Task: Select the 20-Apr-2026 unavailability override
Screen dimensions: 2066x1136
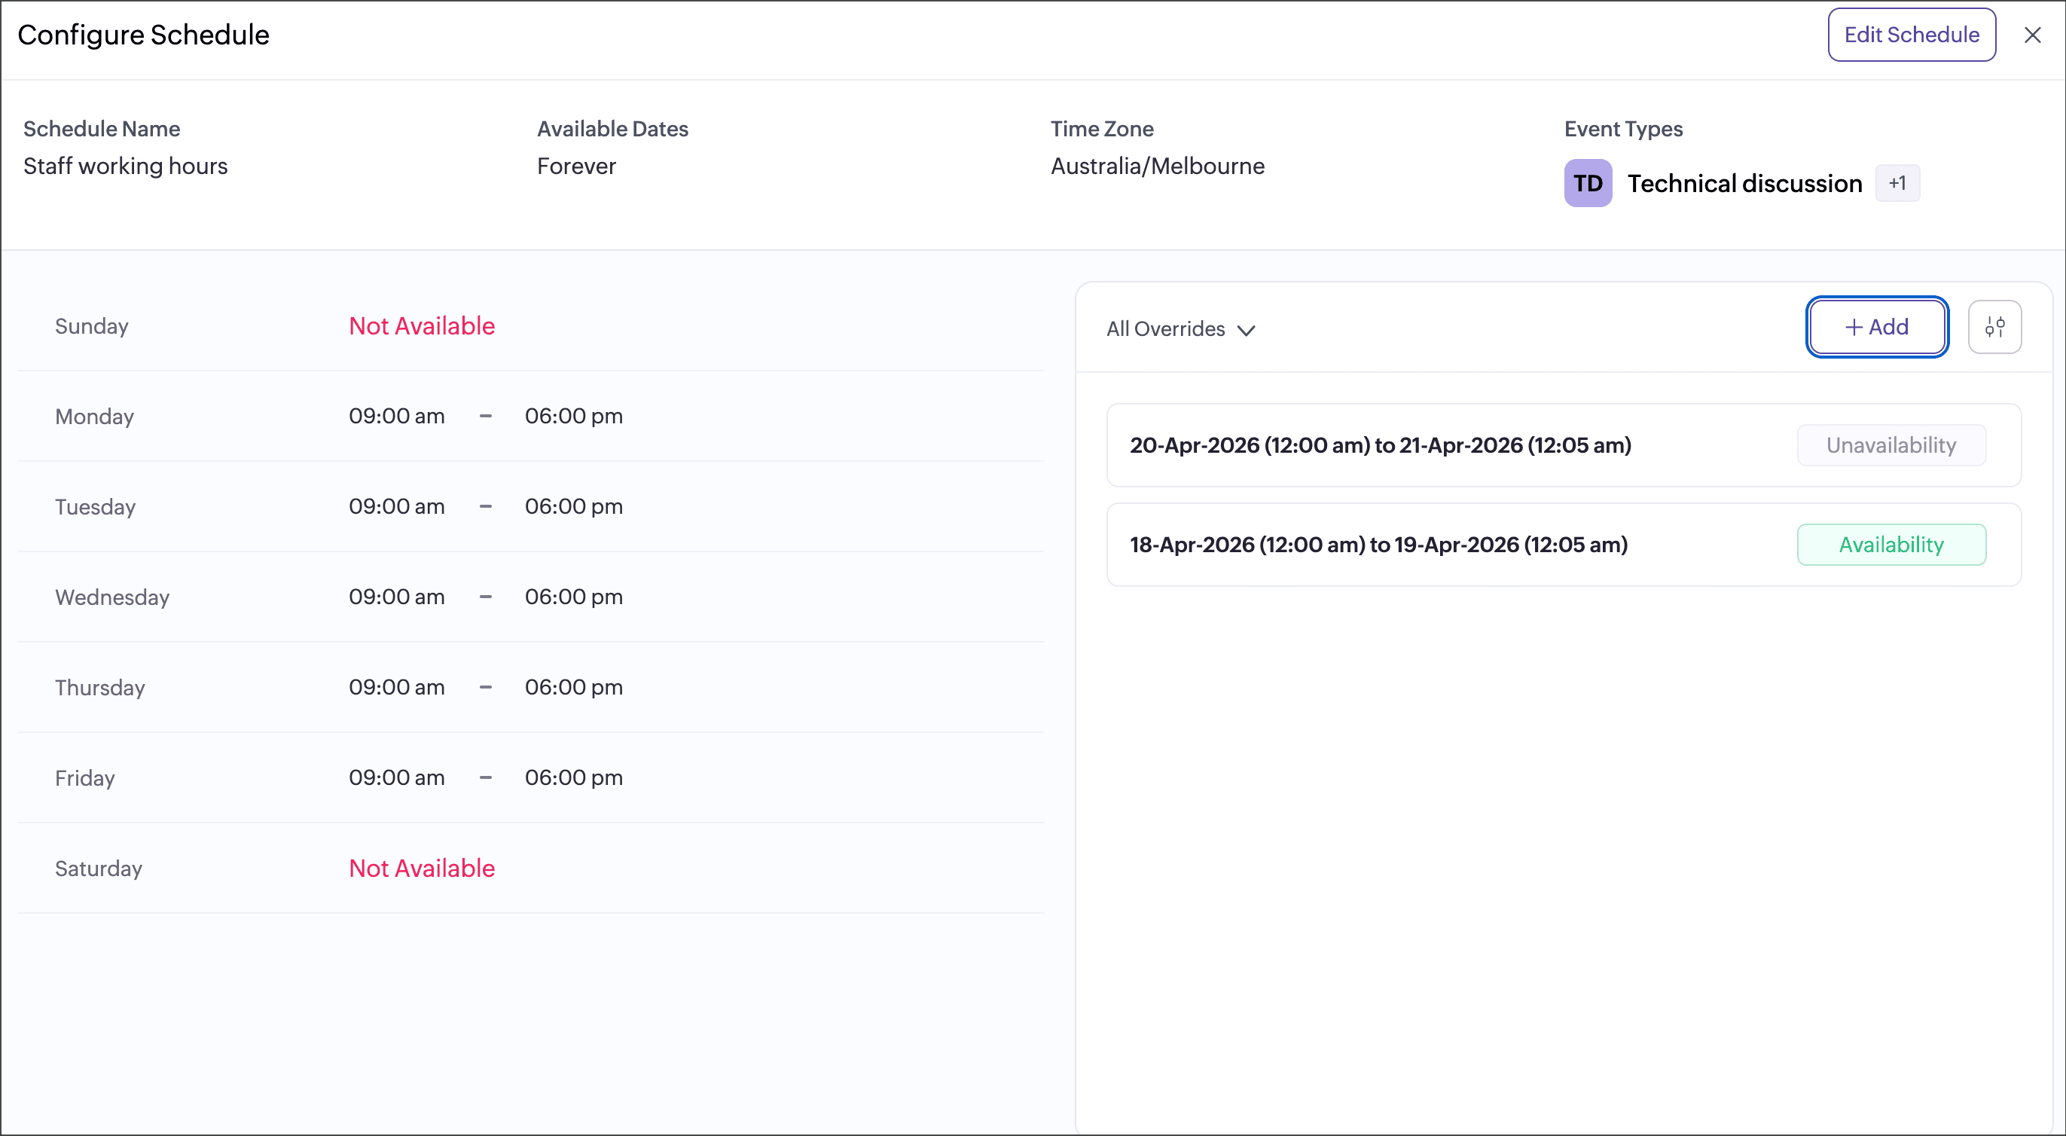Action: coord(1380,445)
